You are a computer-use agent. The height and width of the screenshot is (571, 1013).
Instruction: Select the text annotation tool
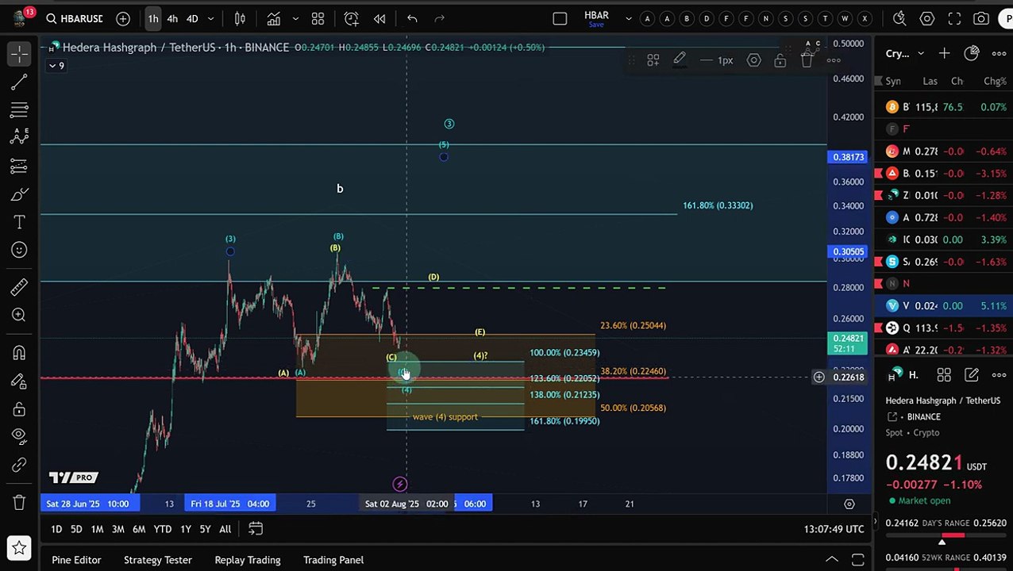point(20,223)
